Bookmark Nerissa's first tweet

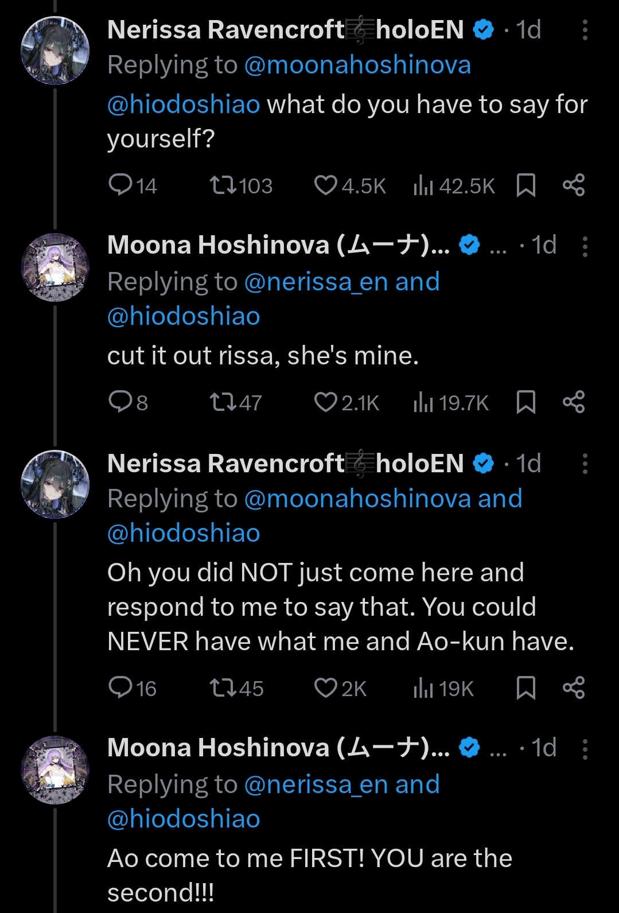[x=526, y=185]
